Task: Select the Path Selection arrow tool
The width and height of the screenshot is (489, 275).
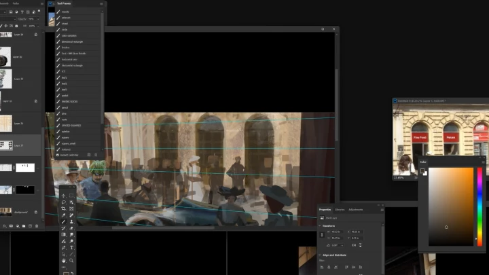Action: [x=64, y=254]
